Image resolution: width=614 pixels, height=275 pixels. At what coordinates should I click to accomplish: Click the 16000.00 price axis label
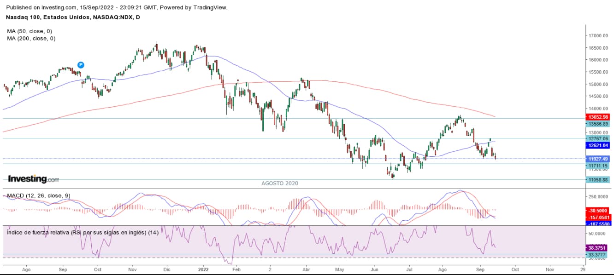click(x=597, y=60)
